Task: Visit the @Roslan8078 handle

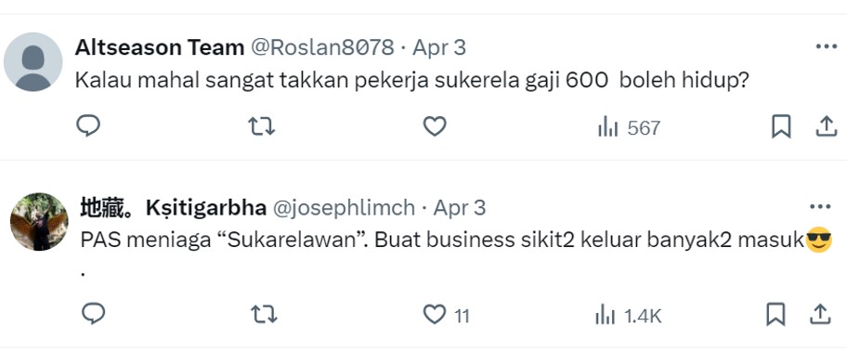Action: click(322, 47)
